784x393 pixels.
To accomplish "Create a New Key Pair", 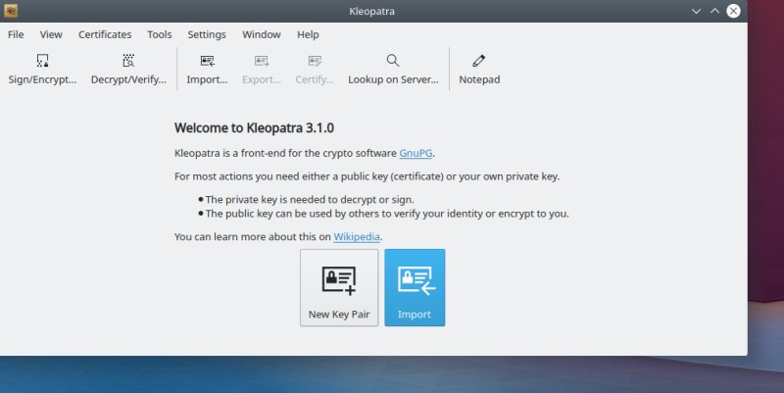I will pyautogui.click(x=339, y=288).
